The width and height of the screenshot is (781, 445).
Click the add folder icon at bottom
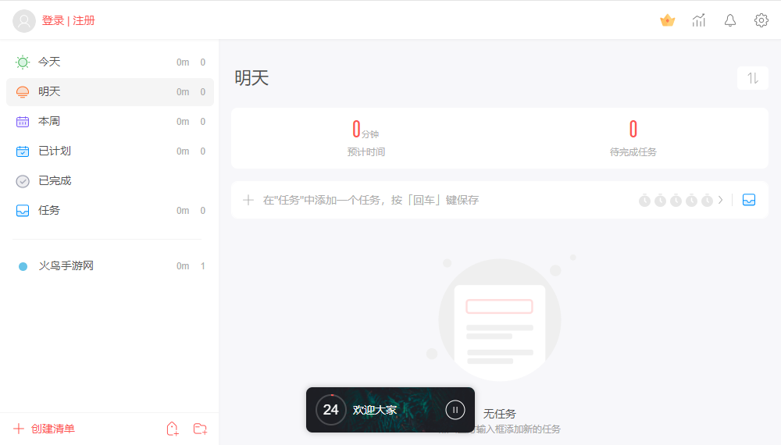point(200,429)
